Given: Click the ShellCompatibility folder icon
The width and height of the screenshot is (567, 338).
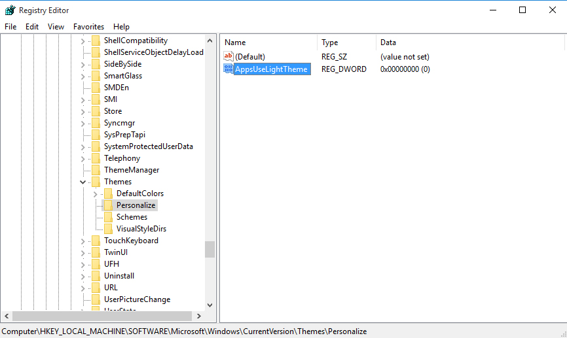Looking at the screenshot, I should [96, 41].
